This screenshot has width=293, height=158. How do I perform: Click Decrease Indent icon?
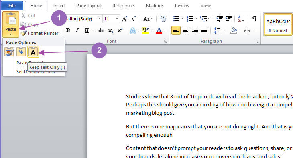click(x=220, y=19)
